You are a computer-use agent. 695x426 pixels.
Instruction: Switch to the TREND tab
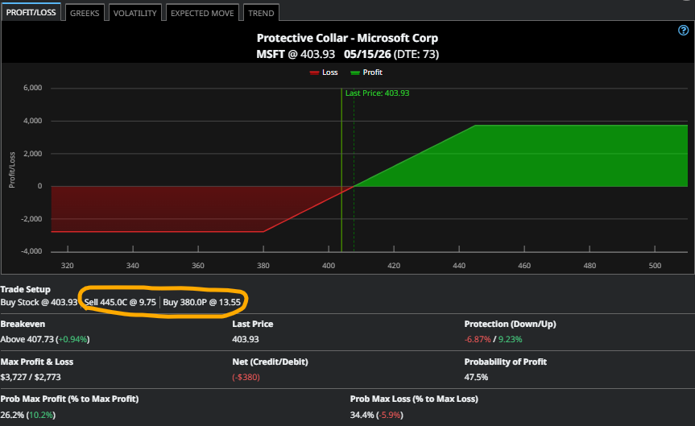tap(261, 13)
